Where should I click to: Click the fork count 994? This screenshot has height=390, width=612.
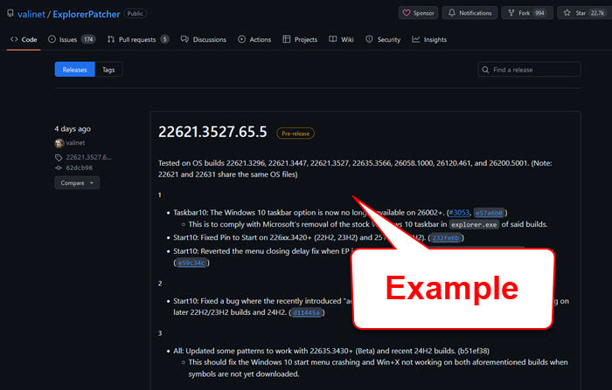[x=539, y=13]
